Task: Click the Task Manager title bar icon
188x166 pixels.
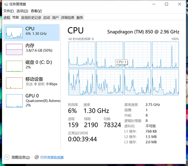Action: point(6,4)
